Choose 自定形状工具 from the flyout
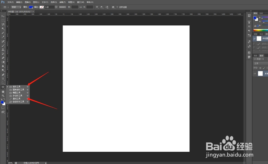268x164 pixels. coord(18,102)
